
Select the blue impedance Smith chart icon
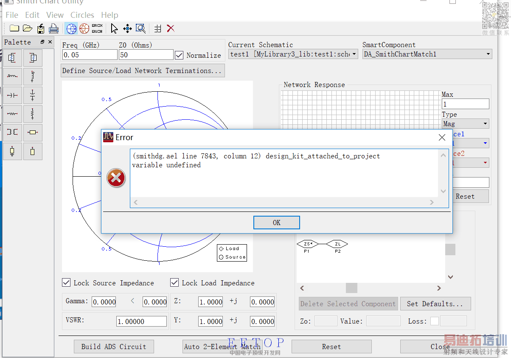(71, 28)
